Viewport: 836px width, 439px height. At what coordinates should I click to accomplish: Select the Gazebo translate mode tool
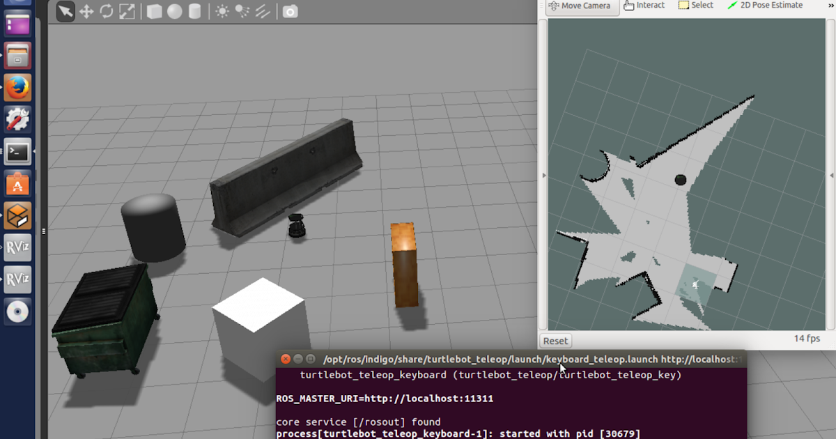pyautogui.click(x=86, y=11)
